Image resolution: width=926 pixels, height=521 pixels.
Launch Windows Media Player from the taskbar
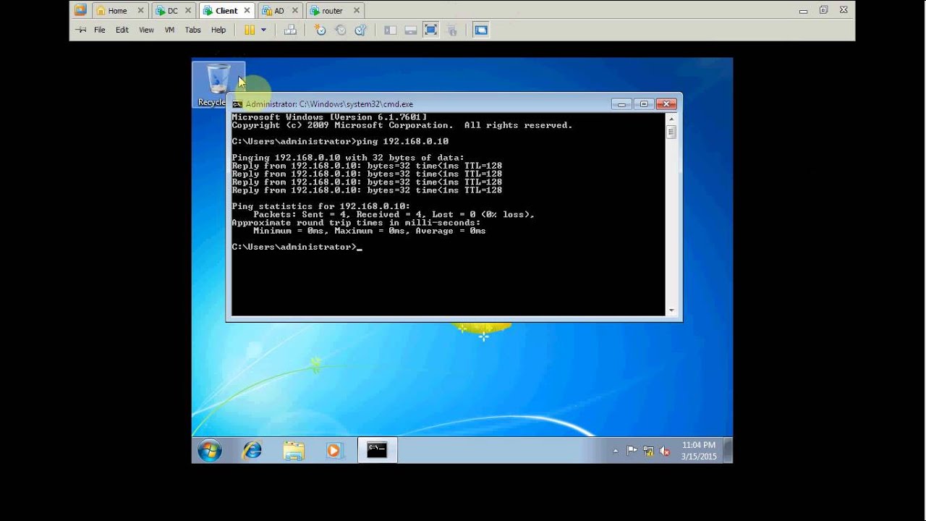click(334, 451)
